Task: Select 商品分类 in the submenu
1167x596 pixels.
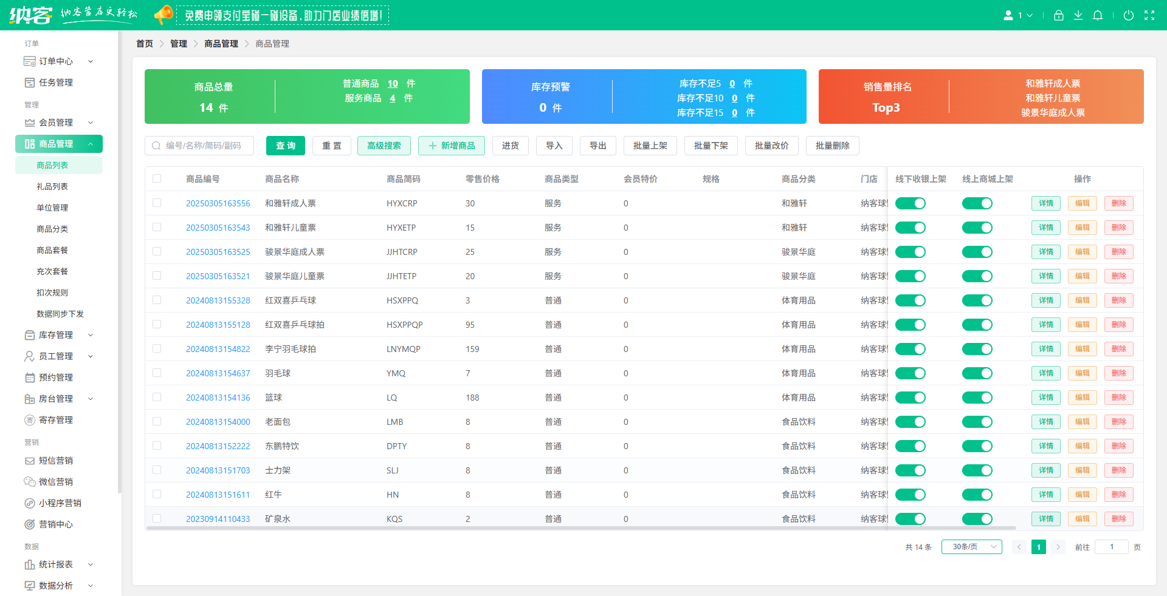Action: pyautogui.click(x=52, y=229)
